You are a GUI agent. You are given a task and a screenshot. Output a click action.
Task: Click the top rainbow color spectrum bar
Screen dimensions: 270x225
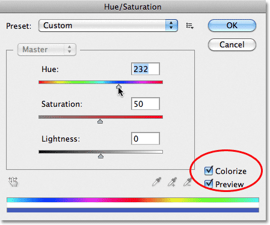133,200
